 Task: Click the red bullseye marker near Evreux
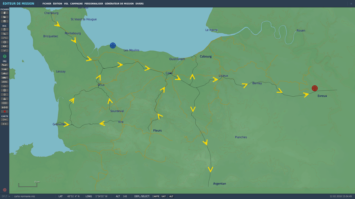pos(315,88)
